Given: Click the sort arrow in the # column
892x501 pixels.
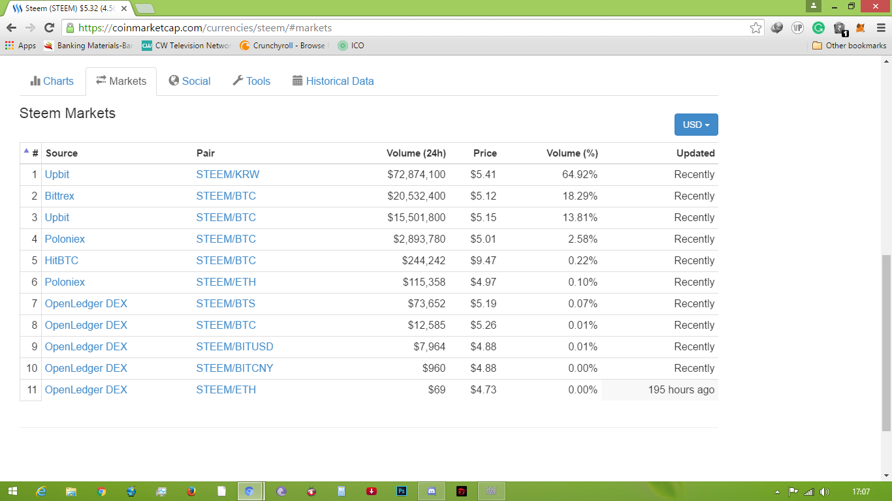Looking at the screenshot, I should [x=26, y=151].
